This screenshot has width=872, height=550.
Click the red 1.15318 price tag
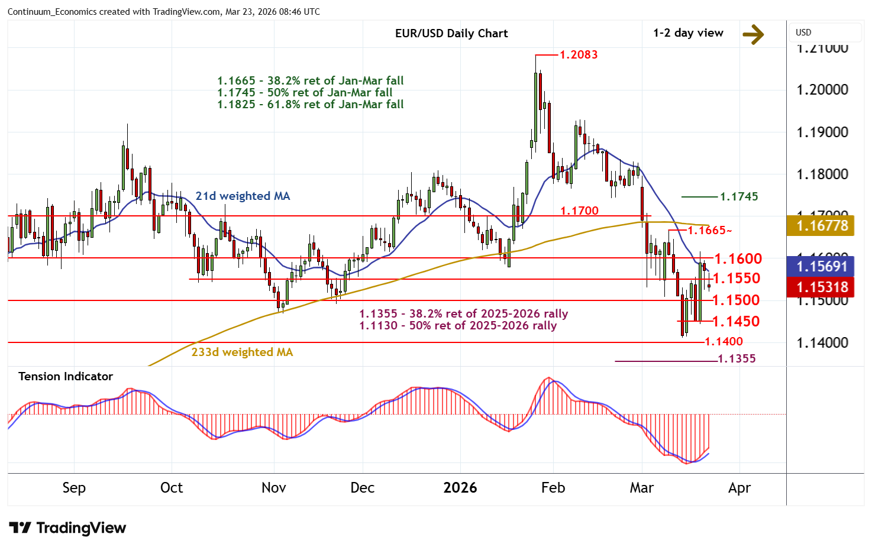click(822, 287)
